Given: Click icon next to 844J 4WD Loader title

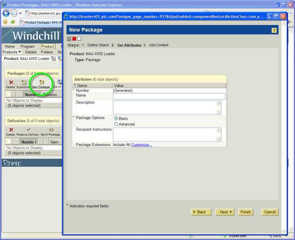Looking at the screenshot, I should (53, 59).
